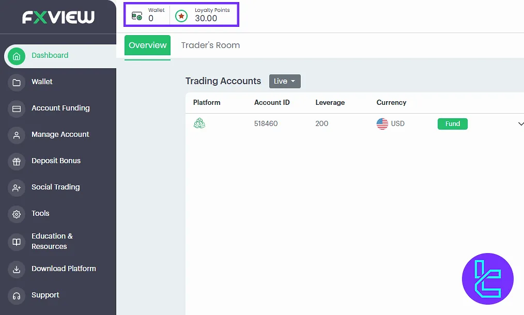
Task: Click the Deposit Bonus gift icon
Action: pos(17,162)
